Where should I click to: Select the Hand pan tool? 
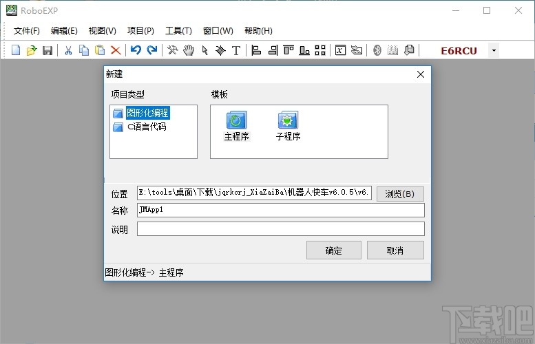coord(189,50)
